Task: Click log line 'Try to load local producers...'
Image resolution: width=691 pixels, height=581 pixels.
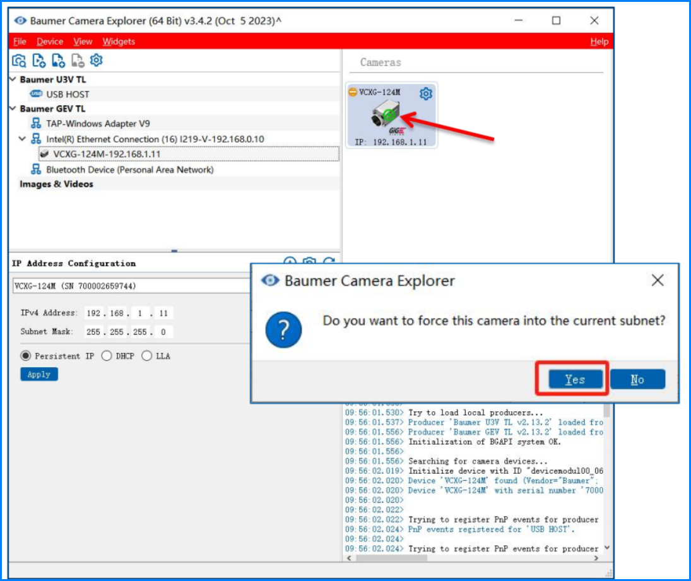Action: click(x=476, y=413)
